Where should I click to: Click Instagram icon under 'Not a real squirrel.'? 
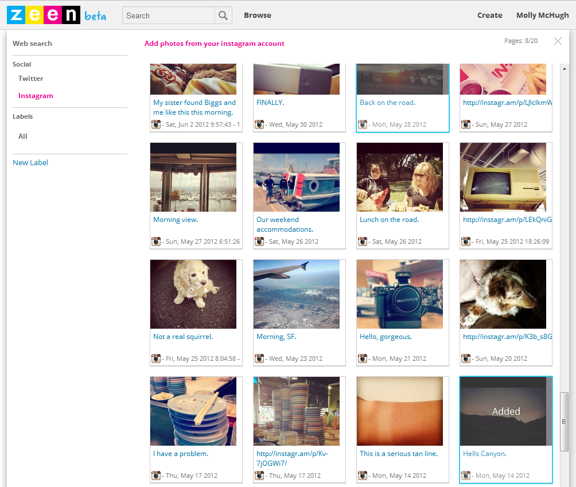coord(156,358)
